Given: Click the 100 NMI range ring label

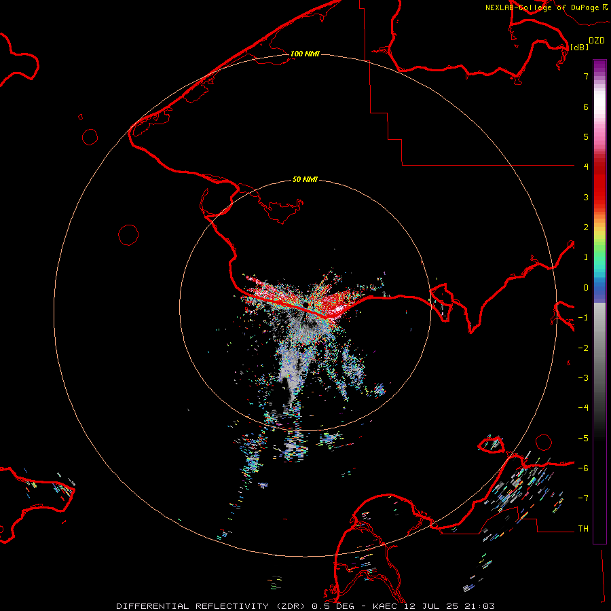Looking at the screenshot, I should click(x=305, y=54).
